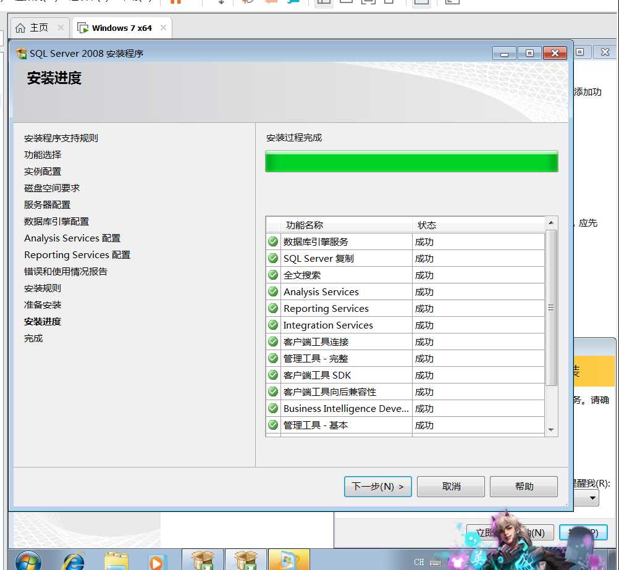Click Next step 下一步(N) button
The image size is (619, 570).
click(378, 486)
